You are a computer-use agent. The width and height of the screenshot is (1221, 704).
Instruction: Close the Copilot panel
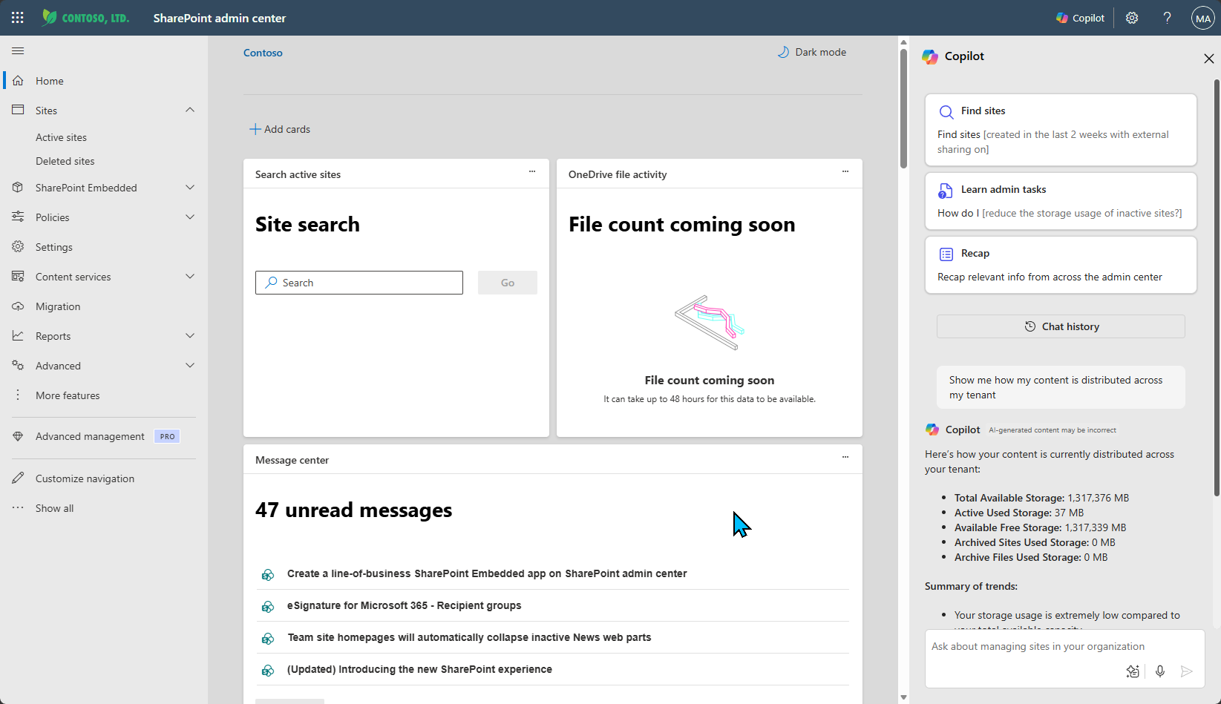[1208, 59]
